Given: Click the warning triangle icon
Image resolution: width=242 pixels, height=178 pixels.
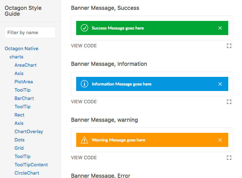Looking at the screenshot, I should tap(84, 140).
